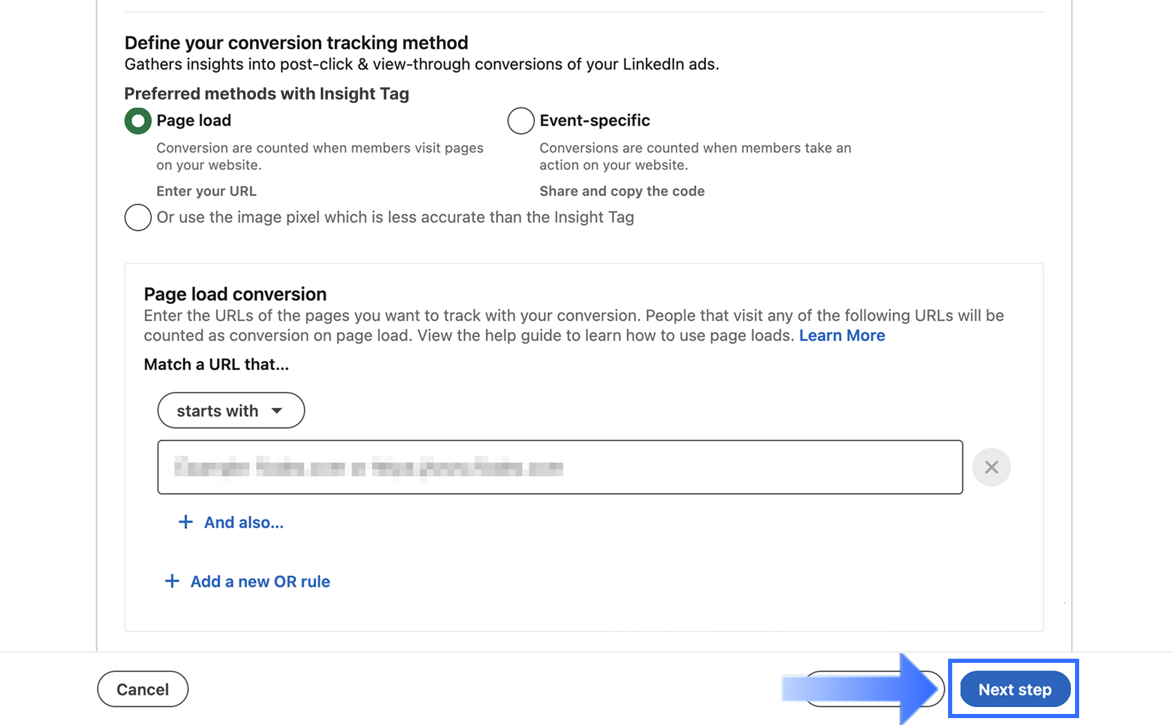The height and width of the screenshot is (725, 1173).
Task: Select the Page load radio button
Action: 138,121
